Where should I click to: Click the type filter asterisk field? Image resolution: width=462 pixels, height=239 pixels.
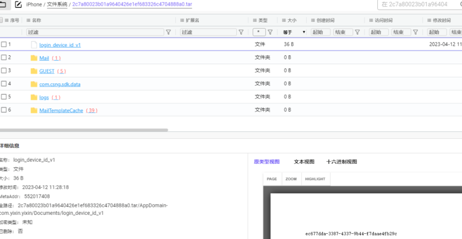(259, 32)
